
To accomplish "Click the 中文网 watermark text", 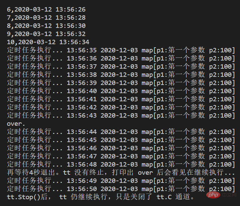I will tap(229, 195).
